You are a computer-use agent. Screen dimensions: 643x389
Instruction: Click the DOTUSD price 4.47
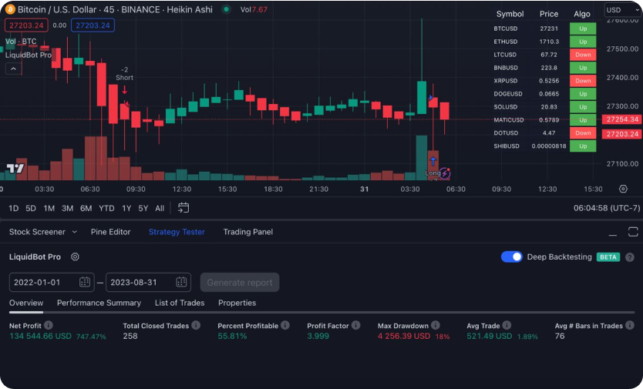[549, 132]
